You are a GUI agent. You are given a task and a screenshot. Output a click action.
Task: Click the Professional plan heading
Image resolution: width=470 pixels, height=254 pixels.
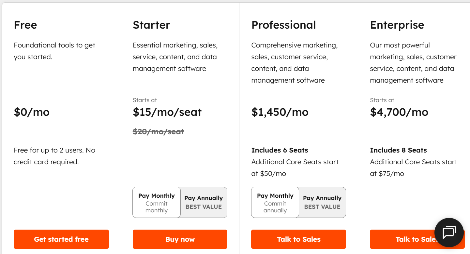(283, 25)
